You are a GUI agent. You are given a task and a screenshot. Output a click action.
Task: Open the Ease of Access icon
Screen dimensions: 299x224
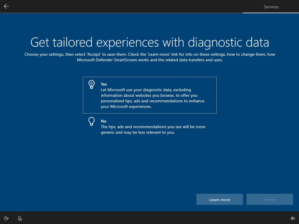coord(6,218)
